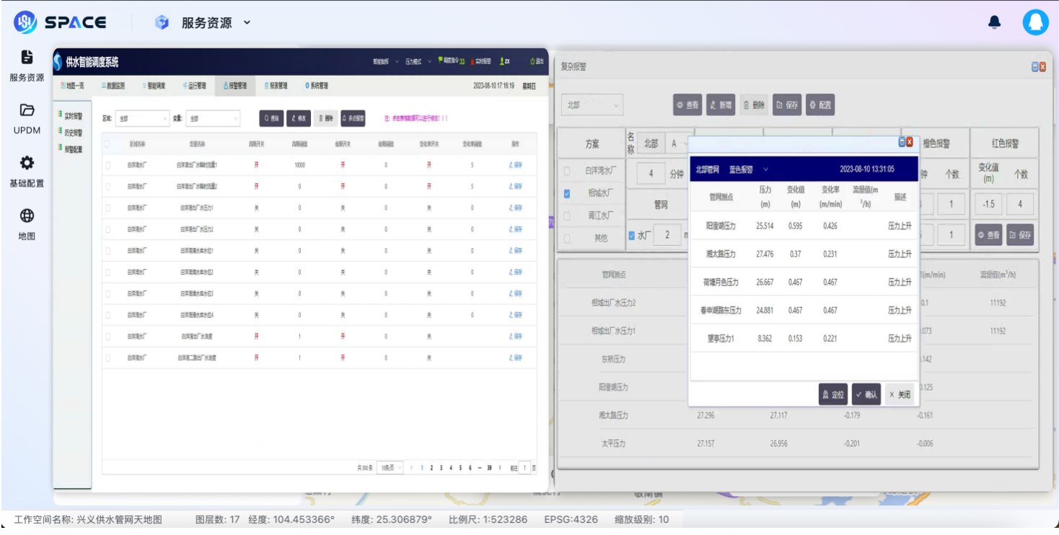The image size is (1059, 535).
Task: Open the notification bell in top bar
Action: 994,22
